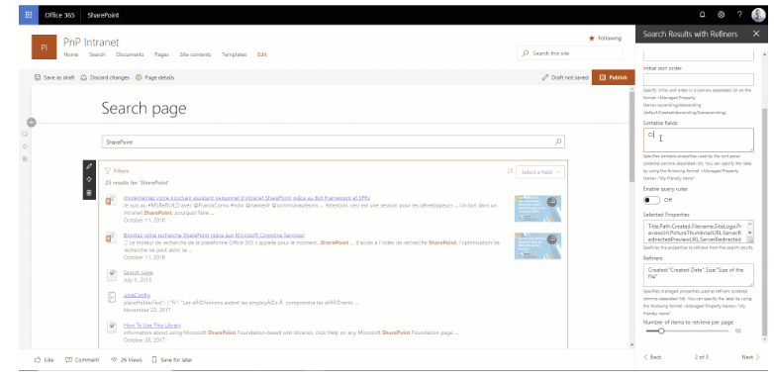Open the 'Select a field' sort dropdown
Viewport: 774px width, 379px height.
tap(540, 172)
